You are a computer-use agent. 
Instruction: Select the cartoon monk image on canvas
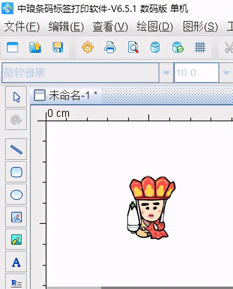pos(151,208)
